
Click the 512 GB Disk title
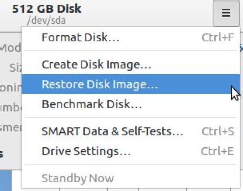coord(47,9)
